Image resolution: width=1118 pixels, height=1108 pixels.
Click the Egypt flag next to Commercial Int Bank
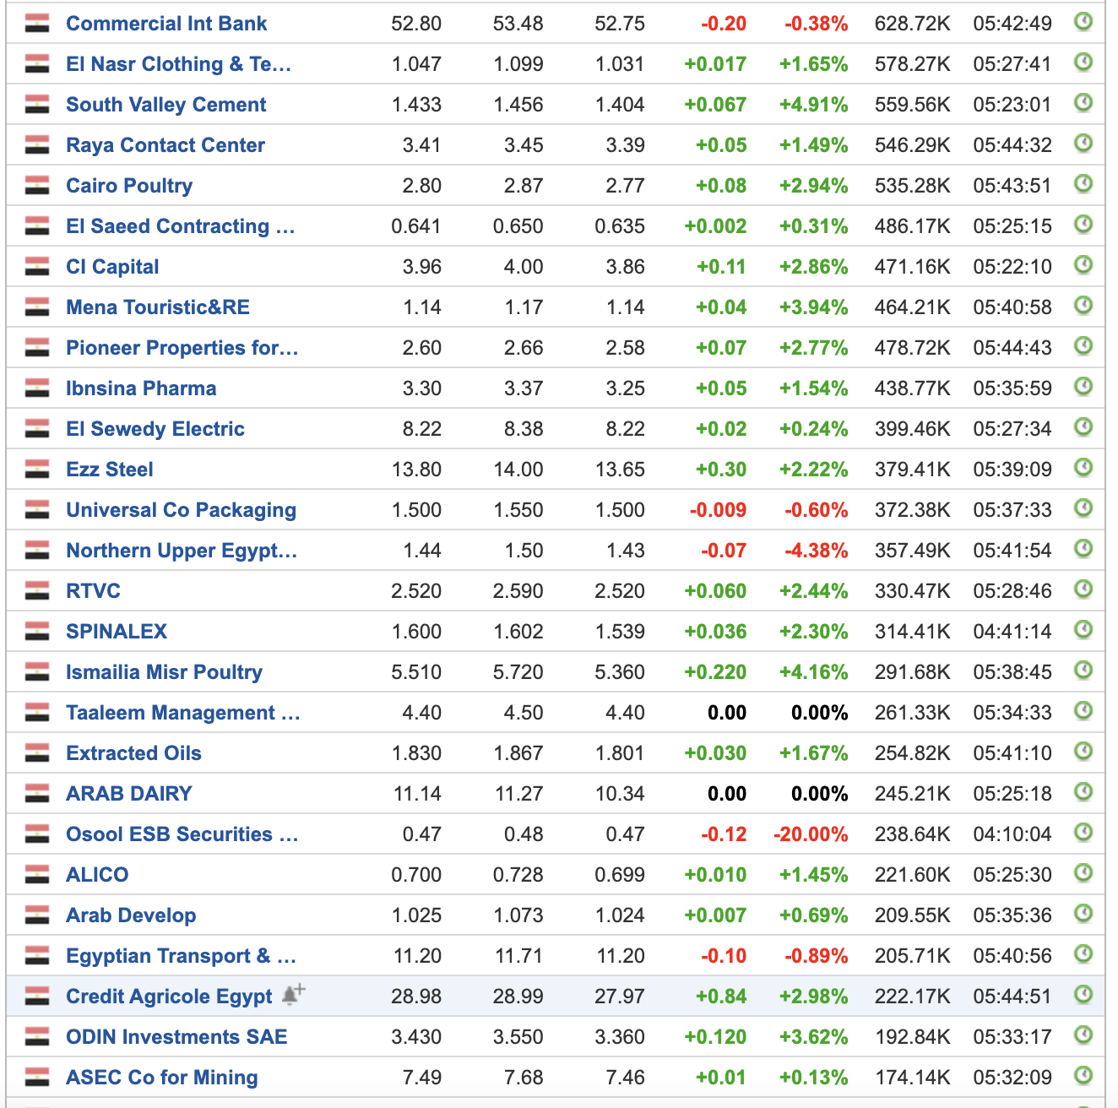point(37,24)
